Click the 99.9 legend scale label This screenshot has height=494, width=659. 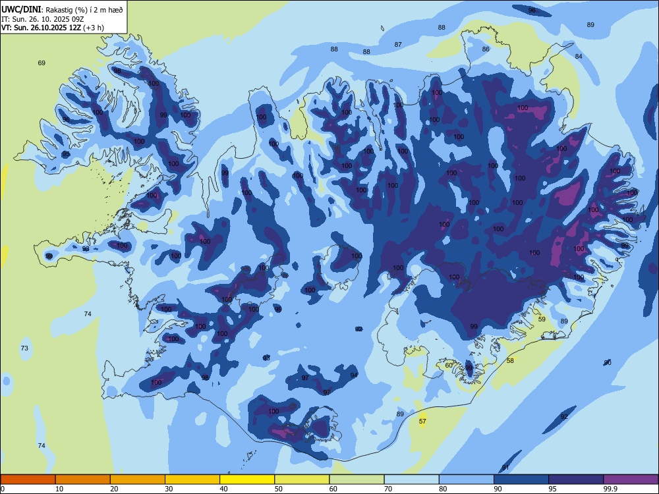pyautogui.click(x=610, y=489)
